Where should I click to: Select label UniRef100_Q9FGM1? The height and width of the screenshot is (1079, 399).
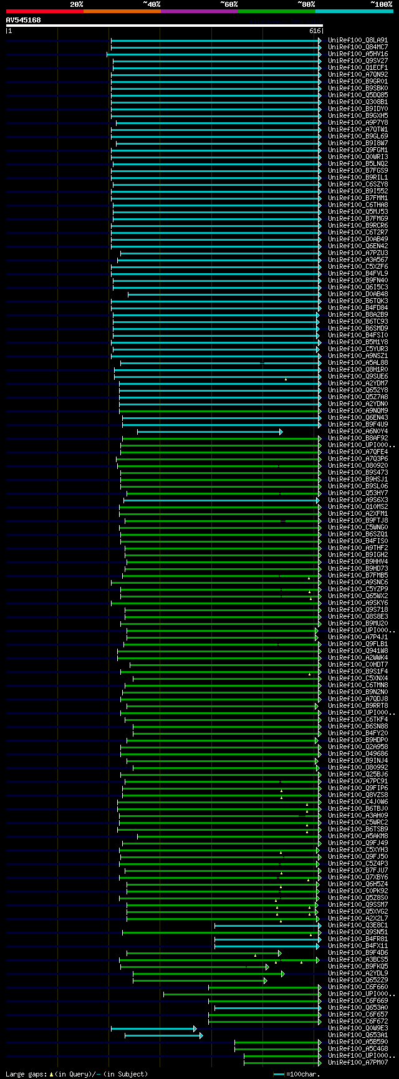pyautogui.click(x=358, y=150)
